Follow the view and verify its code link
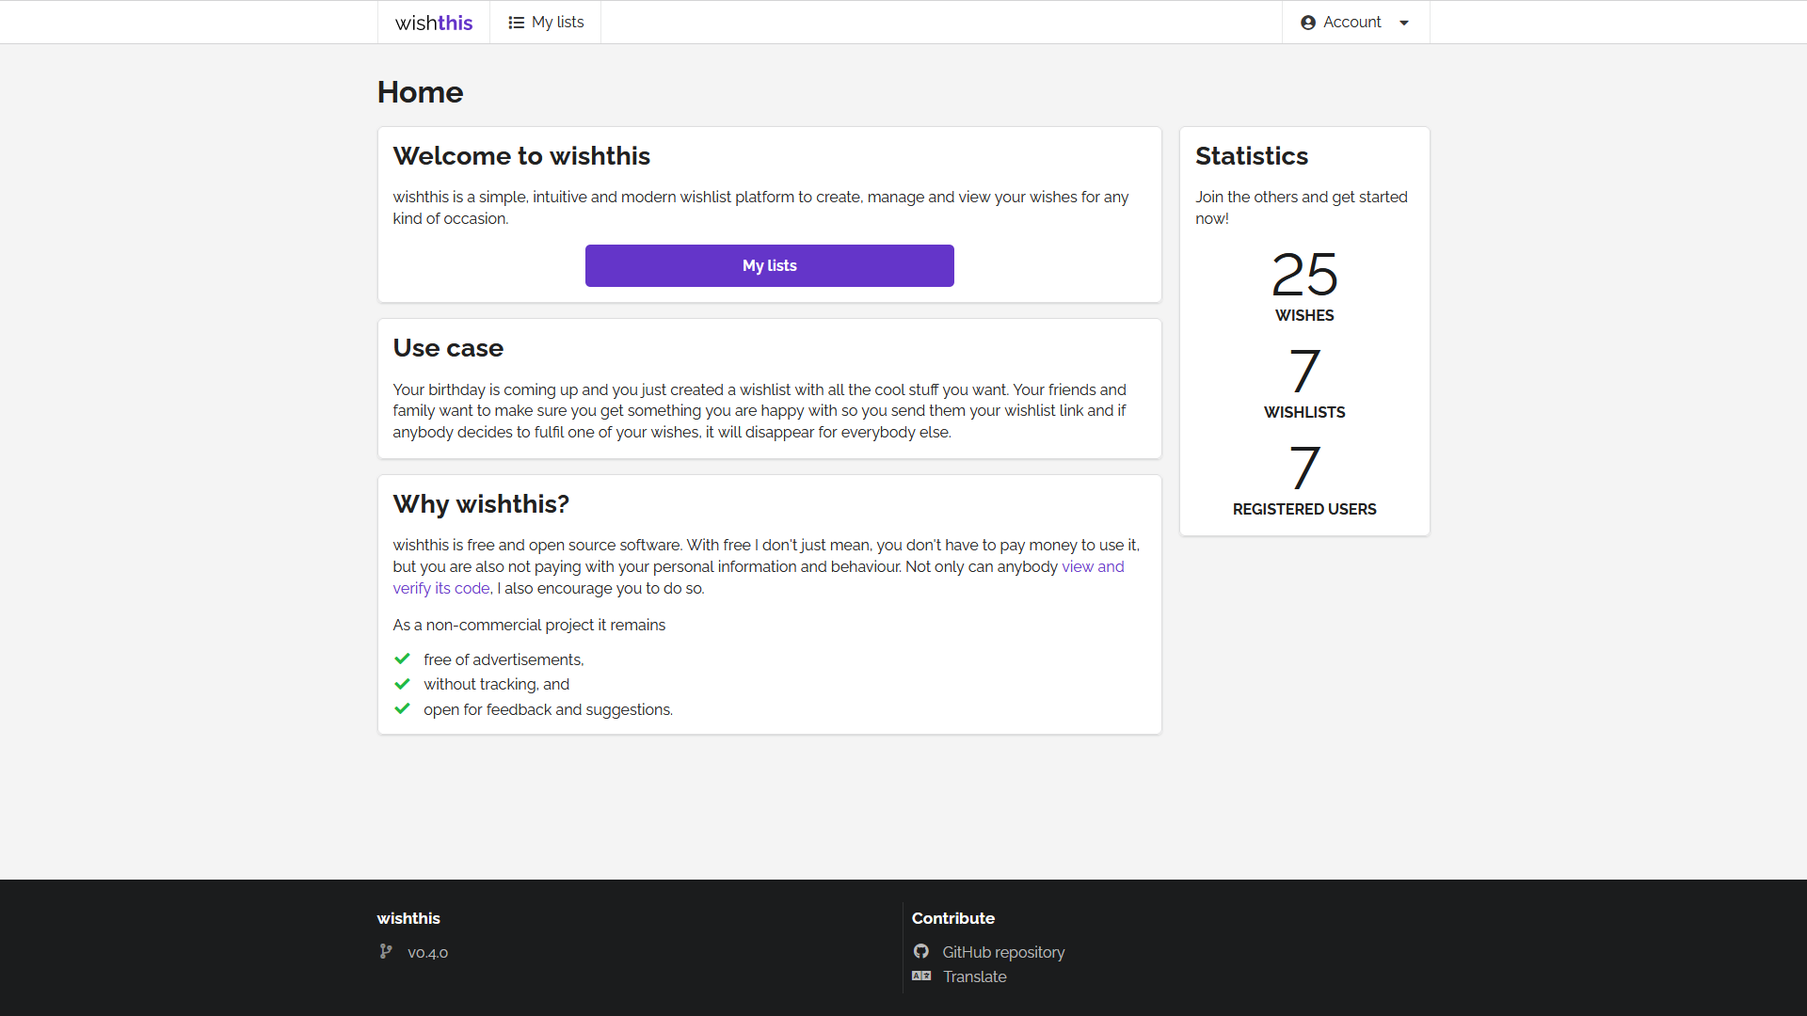Image resolution: width=1807 pixels, height=1016 pixels. click(1092, 567)
